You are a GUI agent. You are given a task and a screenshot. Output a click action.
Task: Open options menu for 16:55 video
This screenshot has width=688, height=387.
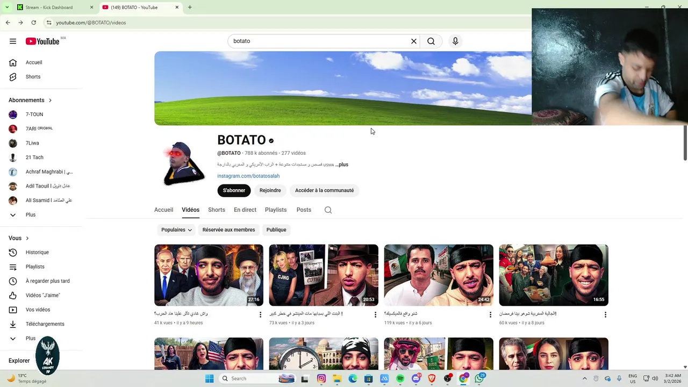click(x=605, y=314)
